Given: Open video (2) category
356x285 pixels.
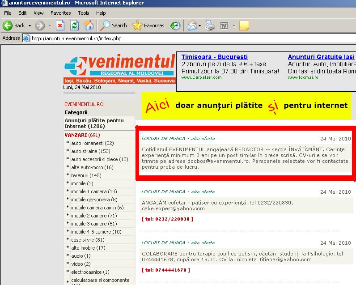Looking at the screenshot, I should point(81,264).
